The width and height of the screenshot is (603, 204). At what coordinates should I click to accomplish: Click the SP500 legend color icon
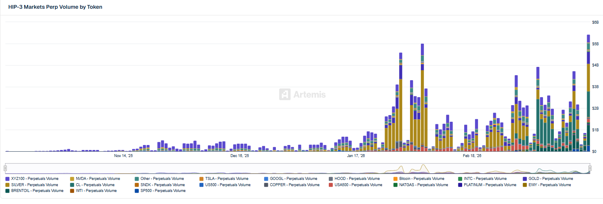[137, 191]
